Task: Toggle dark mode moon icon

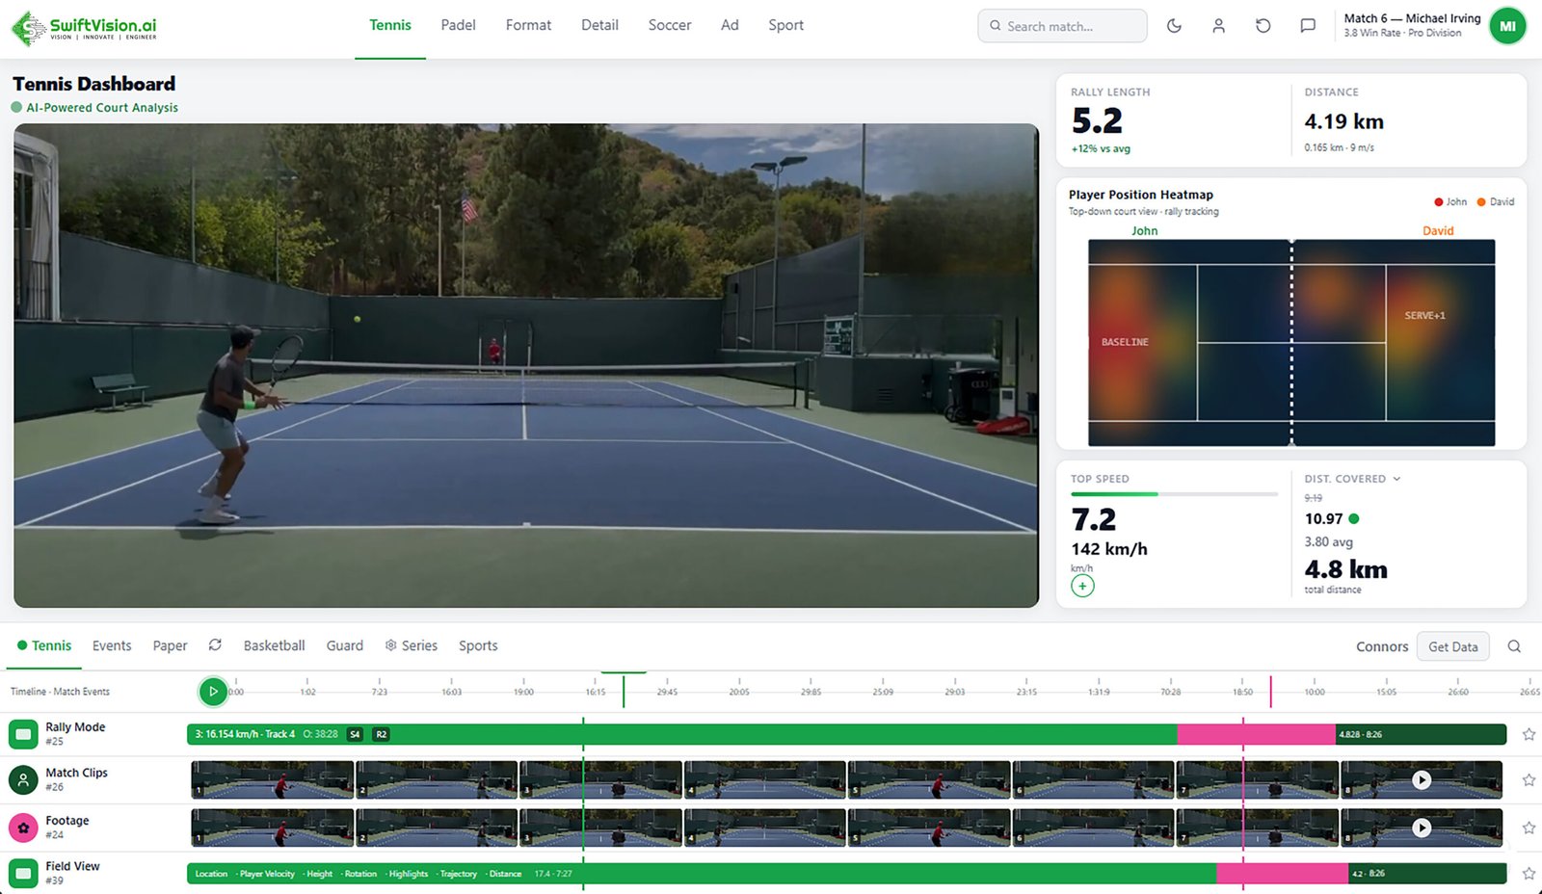Action: coord(1174,26)
